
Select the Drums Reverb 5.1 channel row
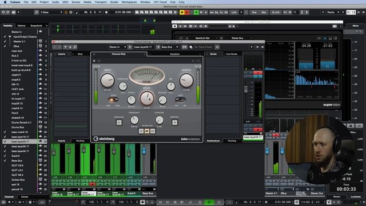coord(25,122)
